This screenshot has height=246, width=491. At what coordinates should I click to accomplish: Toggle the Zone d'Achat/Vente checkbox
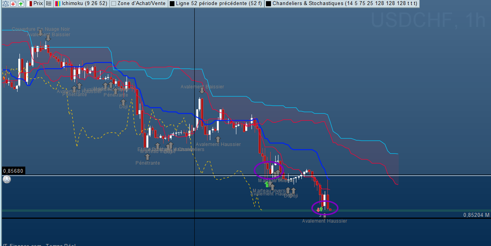coord(114,4)
